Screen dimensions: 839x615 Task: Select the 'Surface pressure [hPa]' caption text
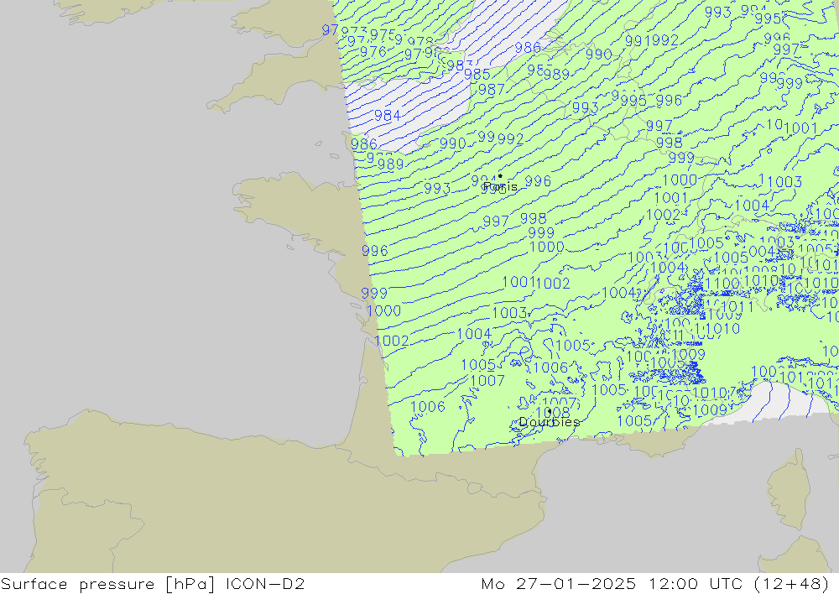(x=108, y=584)
